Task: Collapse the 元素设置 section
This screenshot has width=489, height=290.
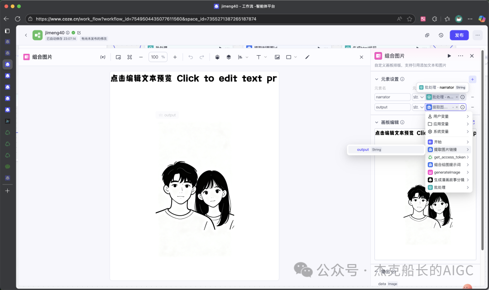Action: (x=376, y=79)
